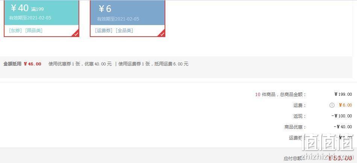Select the ¥40 满199 coupon card
Image resolution: width=357 pixels, height=163 pixels.
[42, 18]
